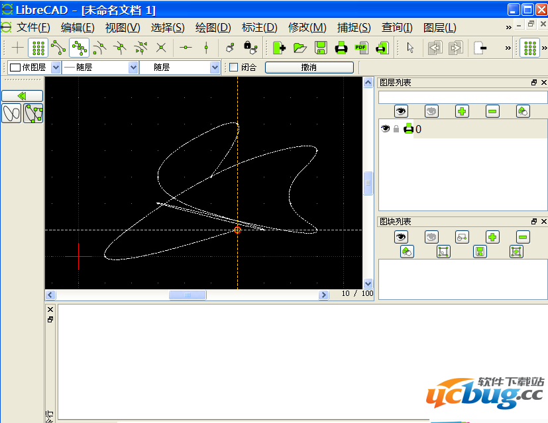Screen dimensions: 548x423
Task: Open the 视图(V) menu
Action: 123,28
